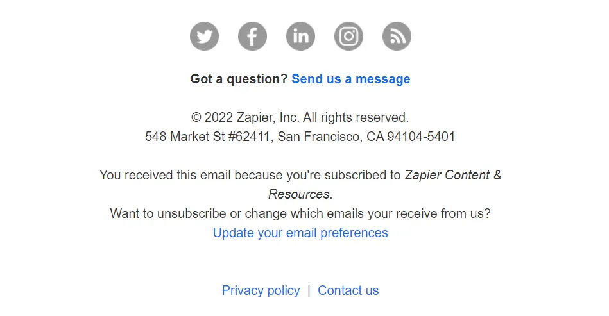Click the "Contact us" footer link
Viewport: 609px width, 316px height.
point(348,290)
